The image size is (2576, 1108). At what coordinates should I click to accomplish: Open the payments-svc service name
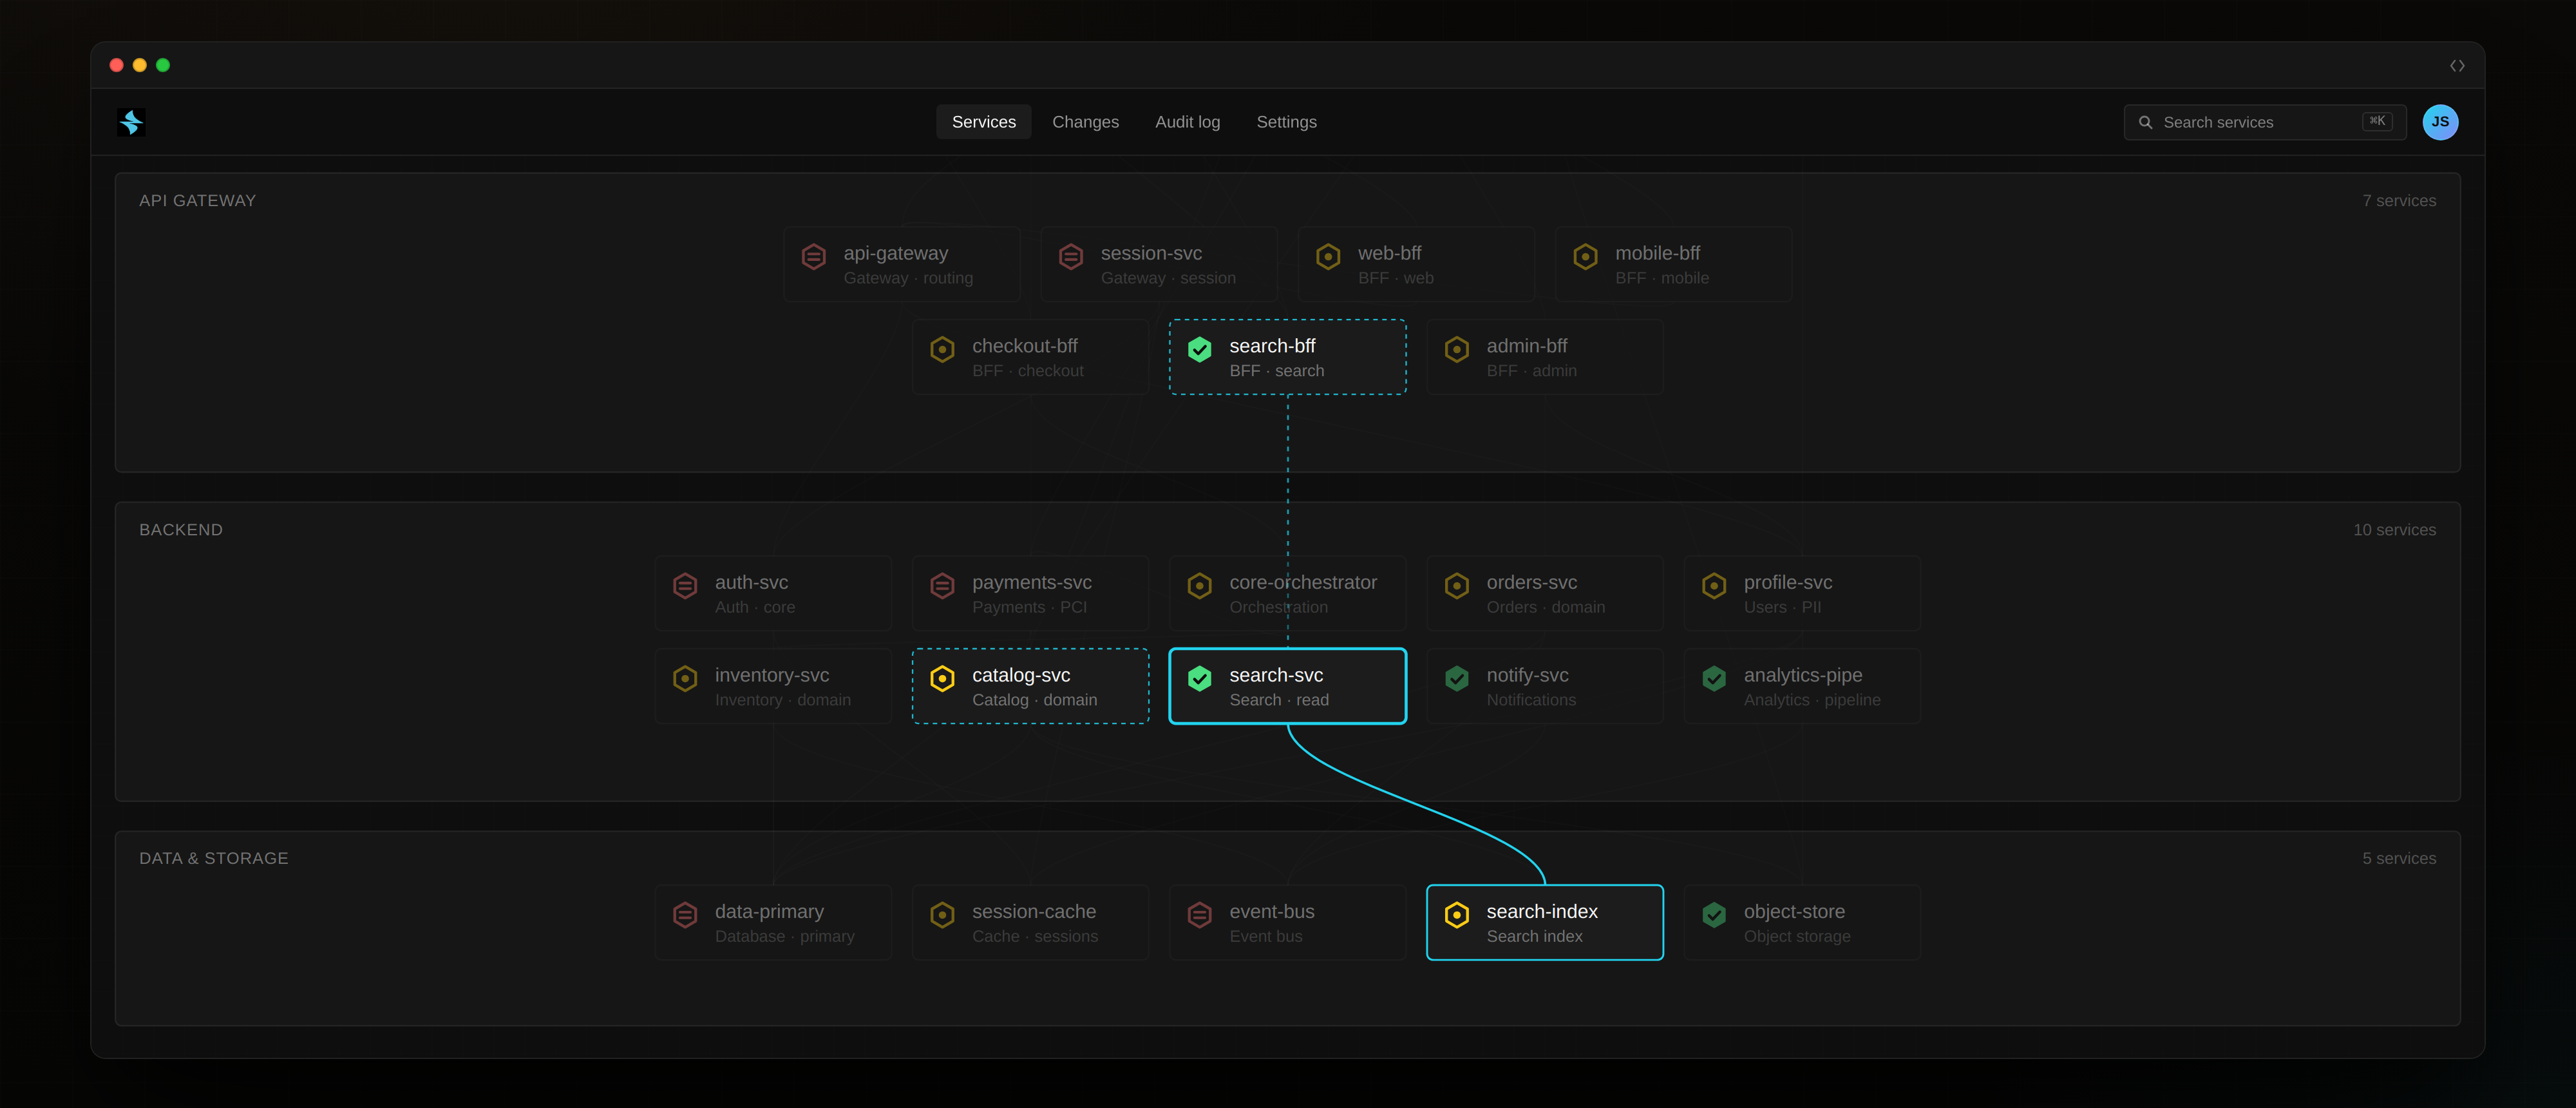click(x=1031, y=582)
